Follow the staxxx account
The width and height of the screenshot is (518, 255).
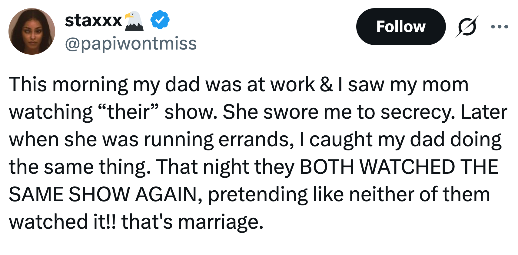click(x=400, y=27)
